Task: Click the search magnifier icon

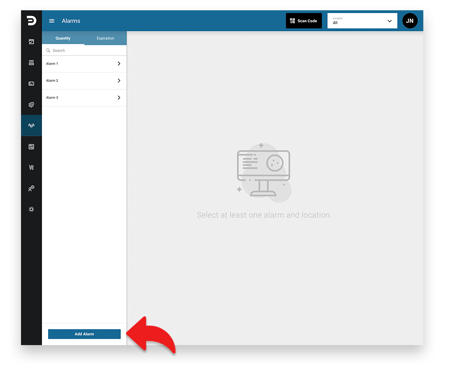Action: point(48,50)
